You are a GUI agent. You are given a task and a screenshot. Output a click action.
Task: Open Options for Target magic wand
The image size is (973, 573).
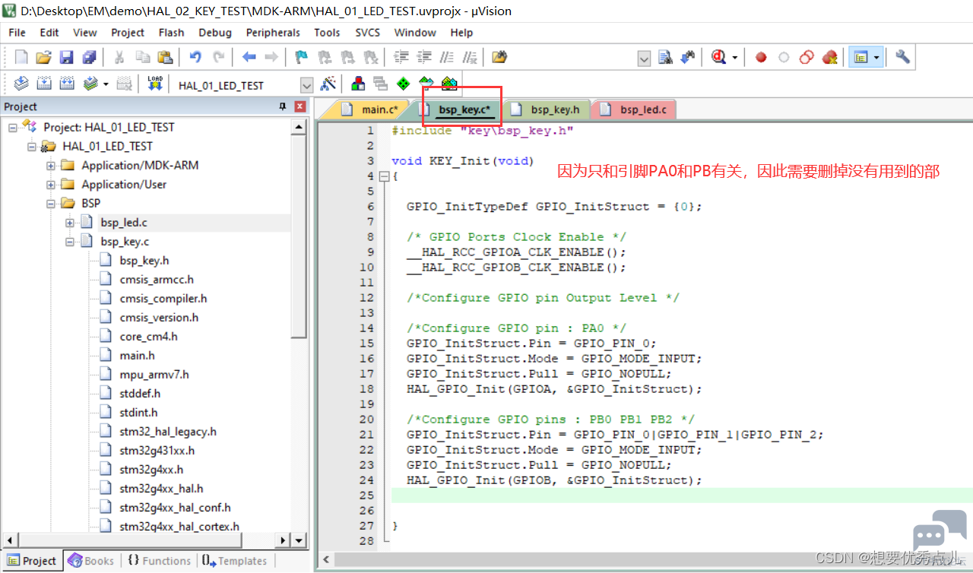pos(328,84)
